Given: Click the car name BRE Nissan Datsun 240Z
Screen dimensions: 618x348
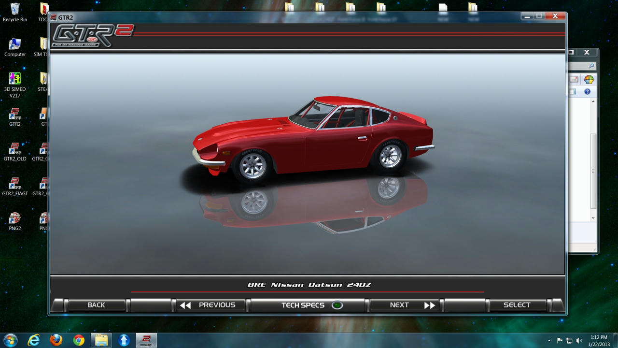Looking at the screenshot, I should coord(309,285).
